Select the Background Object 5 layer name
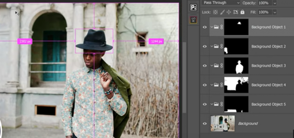 269,104
